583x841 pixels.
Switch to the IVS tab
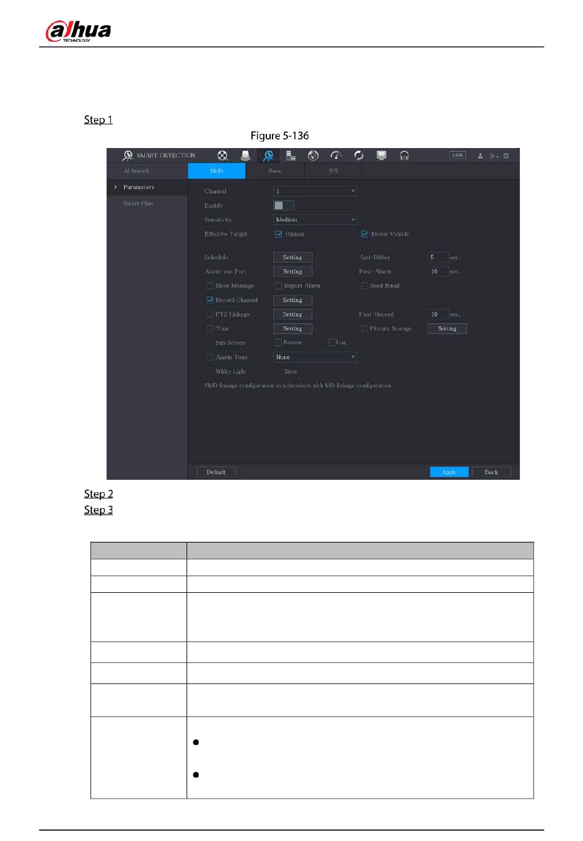pos(333,171)
